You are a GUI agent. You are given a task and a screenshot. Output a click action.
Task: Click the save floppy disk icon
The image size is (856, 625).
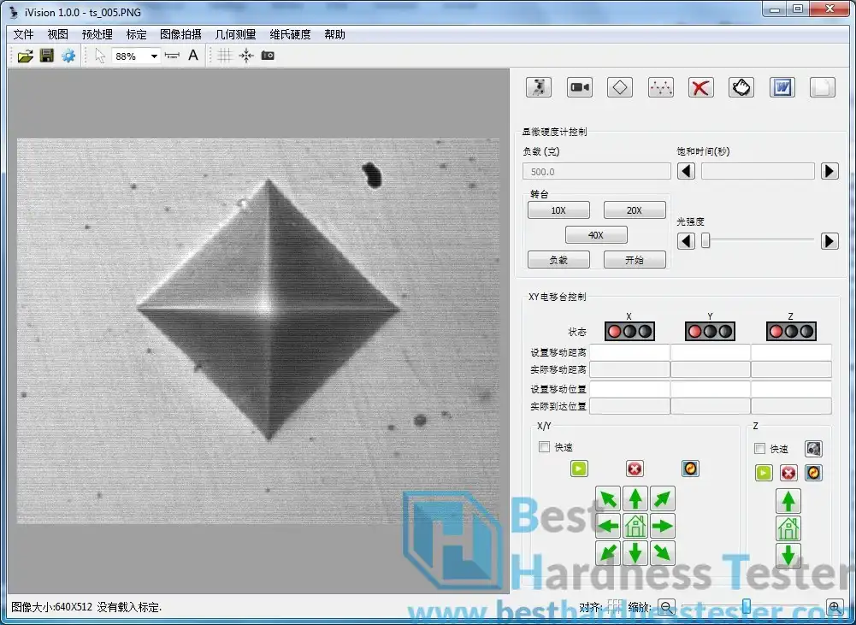pos(47,56)
